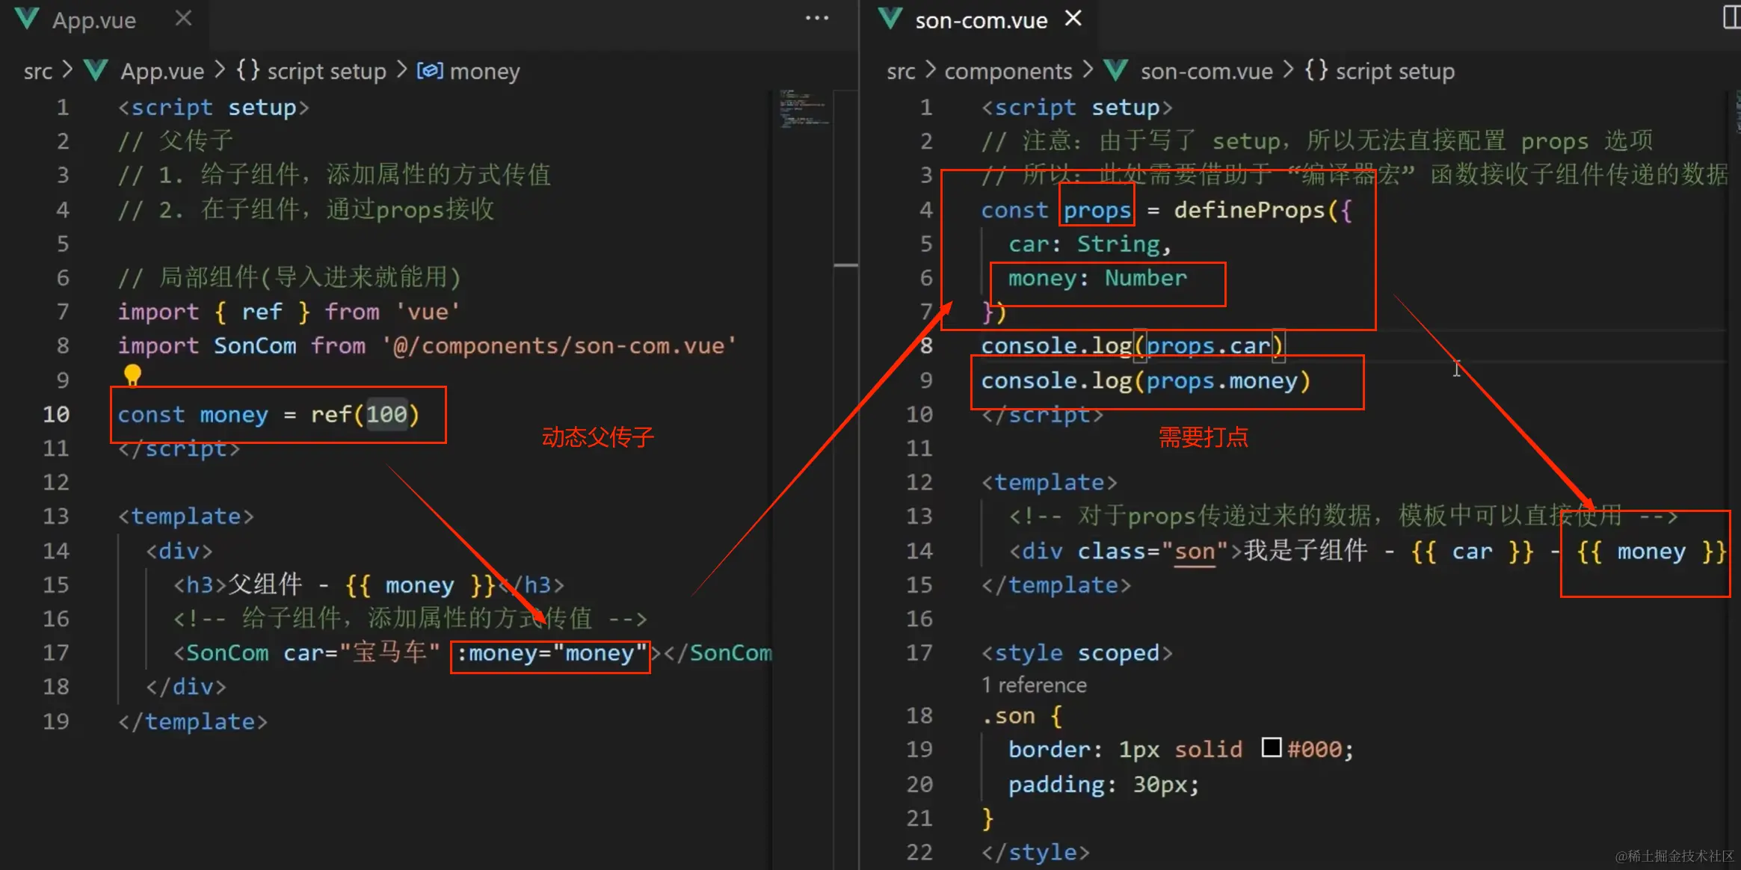Click the ':money="money"' attribute on line 17
The width and height of the screenshot is (1741, 870).
[x=551, y=653]
